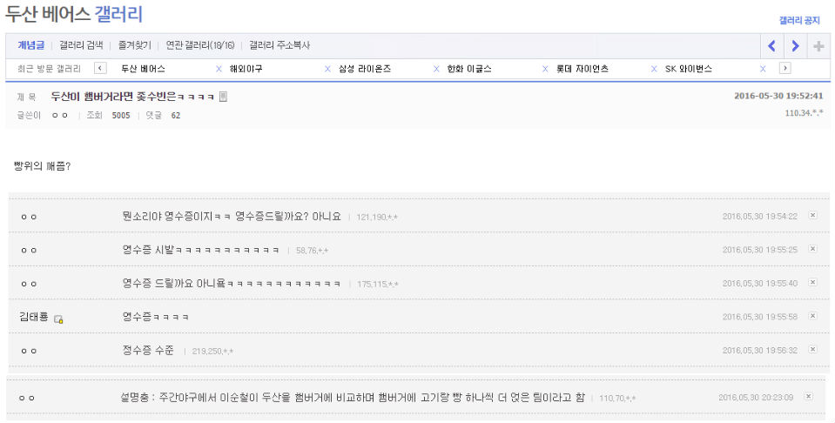Delete the 20:23:09 설명충 comment
This screenshot has width=835, height=423.
(808, 397)
